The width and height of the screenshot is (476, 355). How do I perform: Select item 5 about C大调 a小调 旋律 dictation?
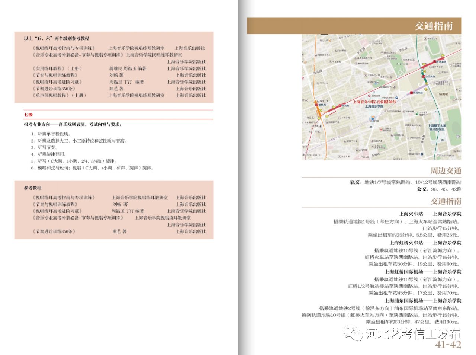tap(74, 161)
